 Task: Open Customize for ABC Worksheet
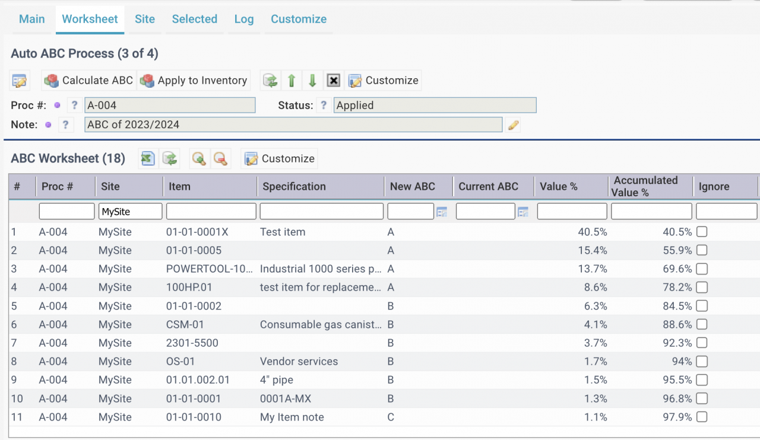(x=280, y=158)
